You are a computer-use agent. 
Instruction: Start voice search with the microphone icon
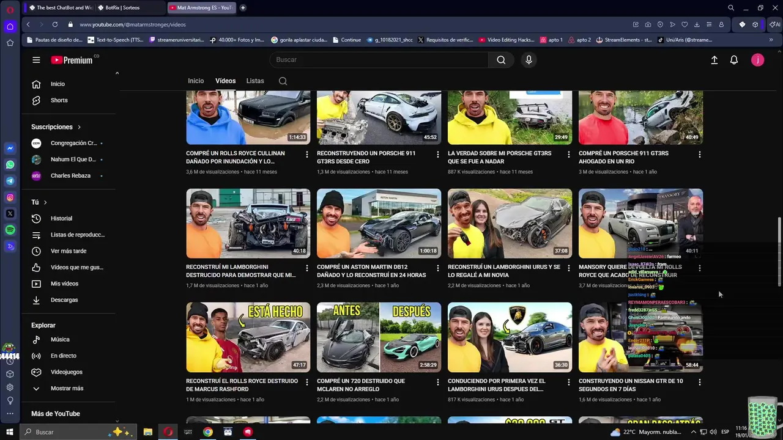(529, 60)
